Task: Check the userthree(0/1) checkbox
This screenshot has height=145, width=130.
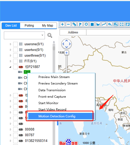Action: pos(15,56)
